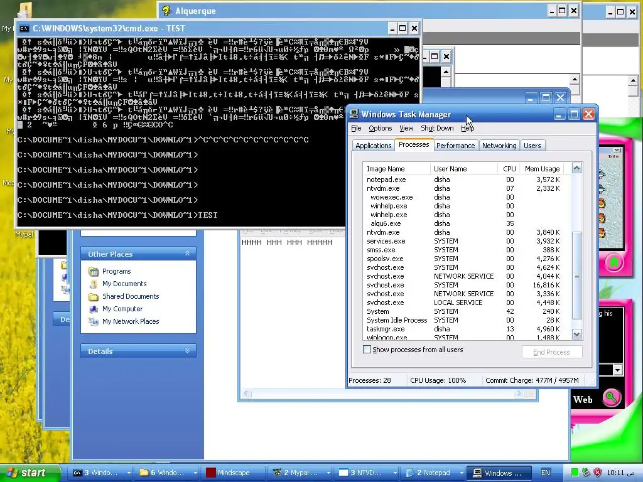Select the System Idle Process row
This screenshot has width=643, height=482.
[463, 320]
